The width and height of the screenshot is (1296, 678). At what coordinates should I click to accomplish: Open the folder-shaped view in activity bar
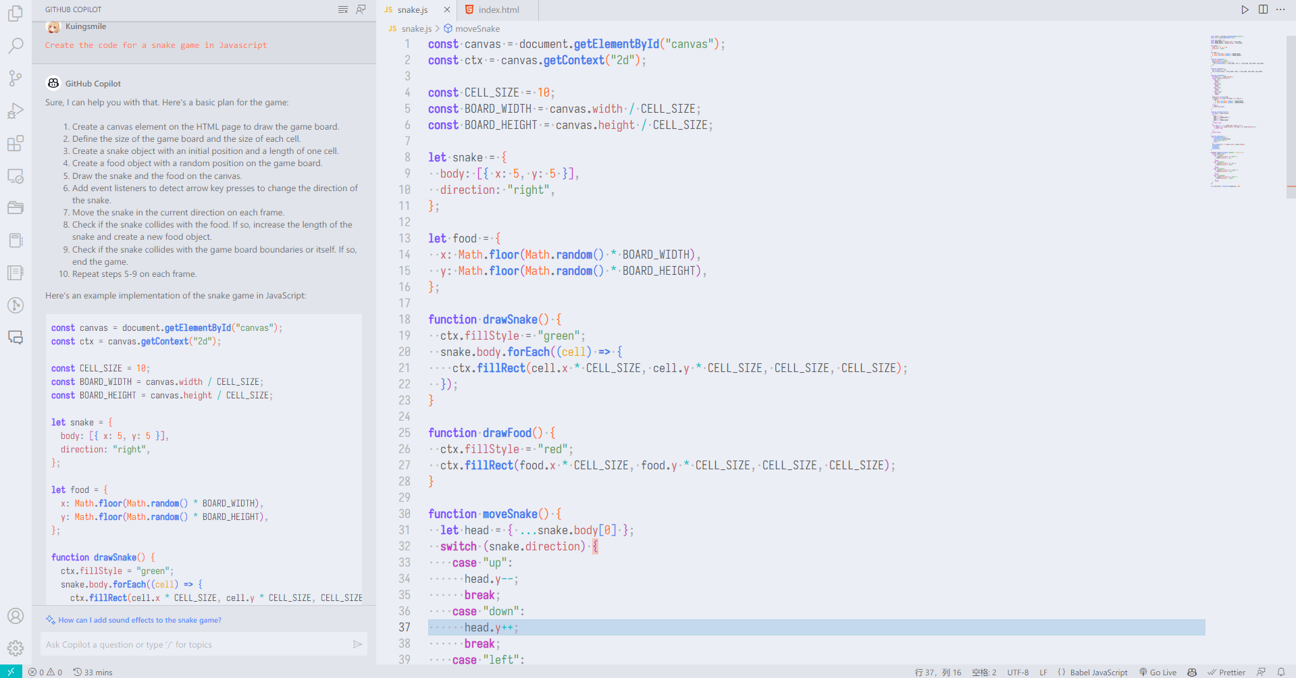click(x=16, y=207)
